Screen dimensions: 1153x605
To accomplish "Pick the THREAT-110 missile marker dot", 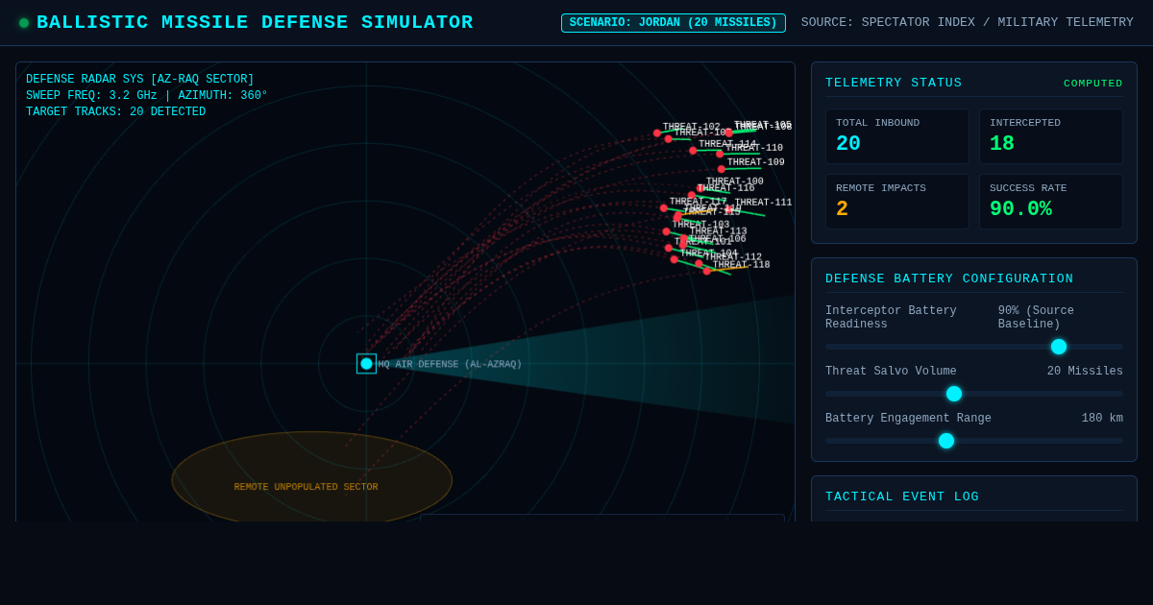I will click(720, 154).
